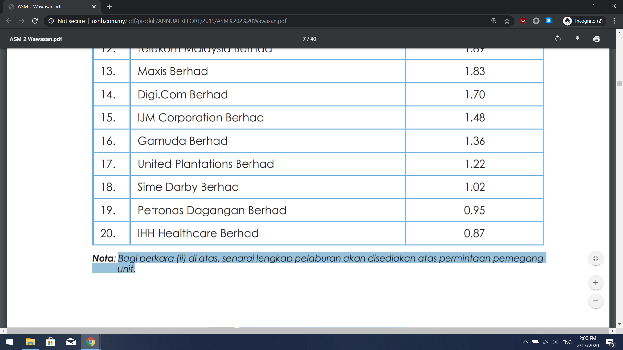The width and height of the screenshot is (623, 350).
Task: Click the value 1.22 cell
Action: pos(474,164)
